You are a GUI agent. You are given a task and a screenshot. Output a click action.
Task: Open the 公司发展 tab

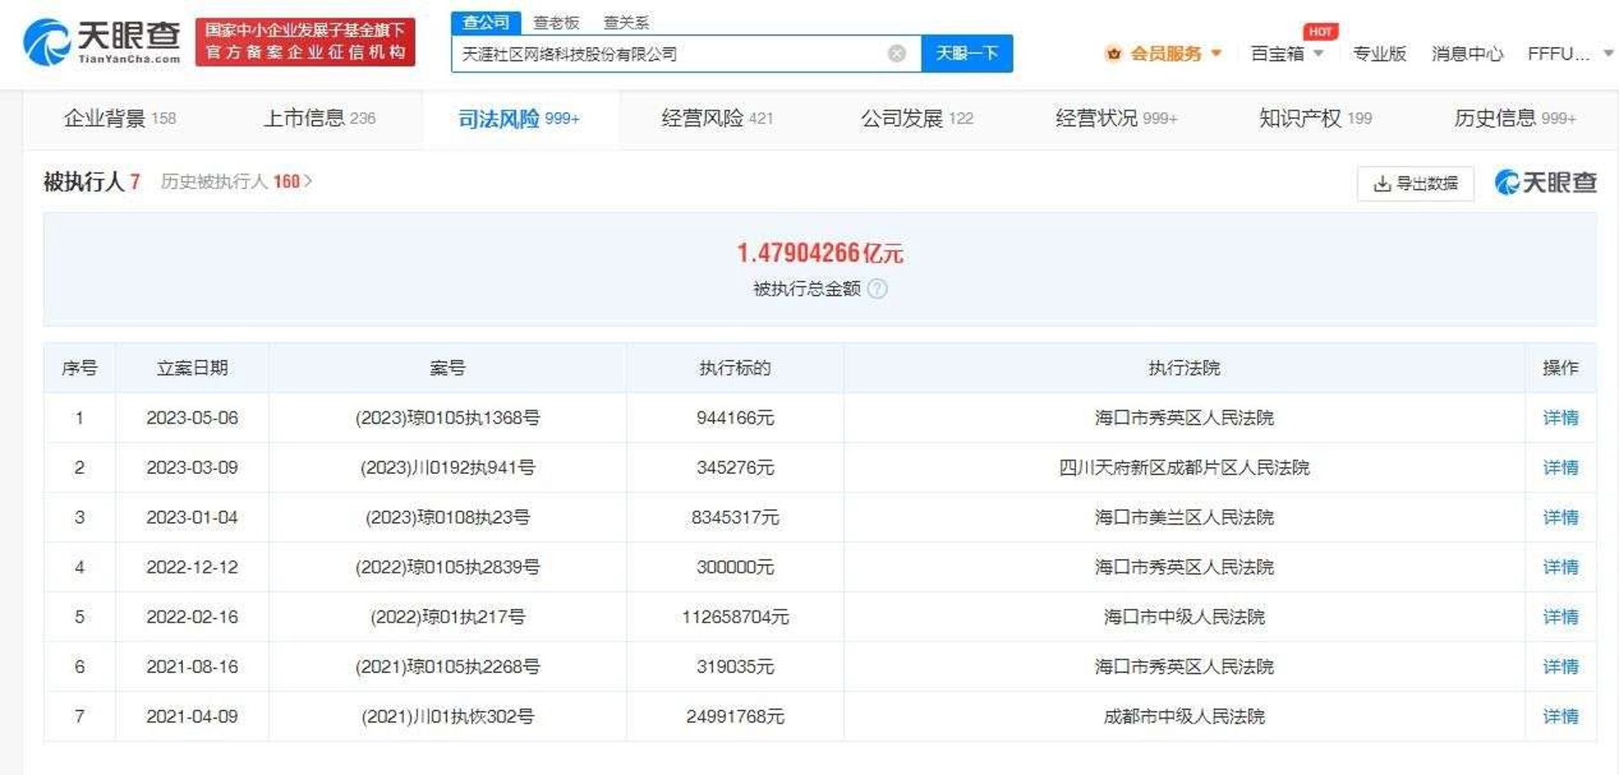[917, 119]
